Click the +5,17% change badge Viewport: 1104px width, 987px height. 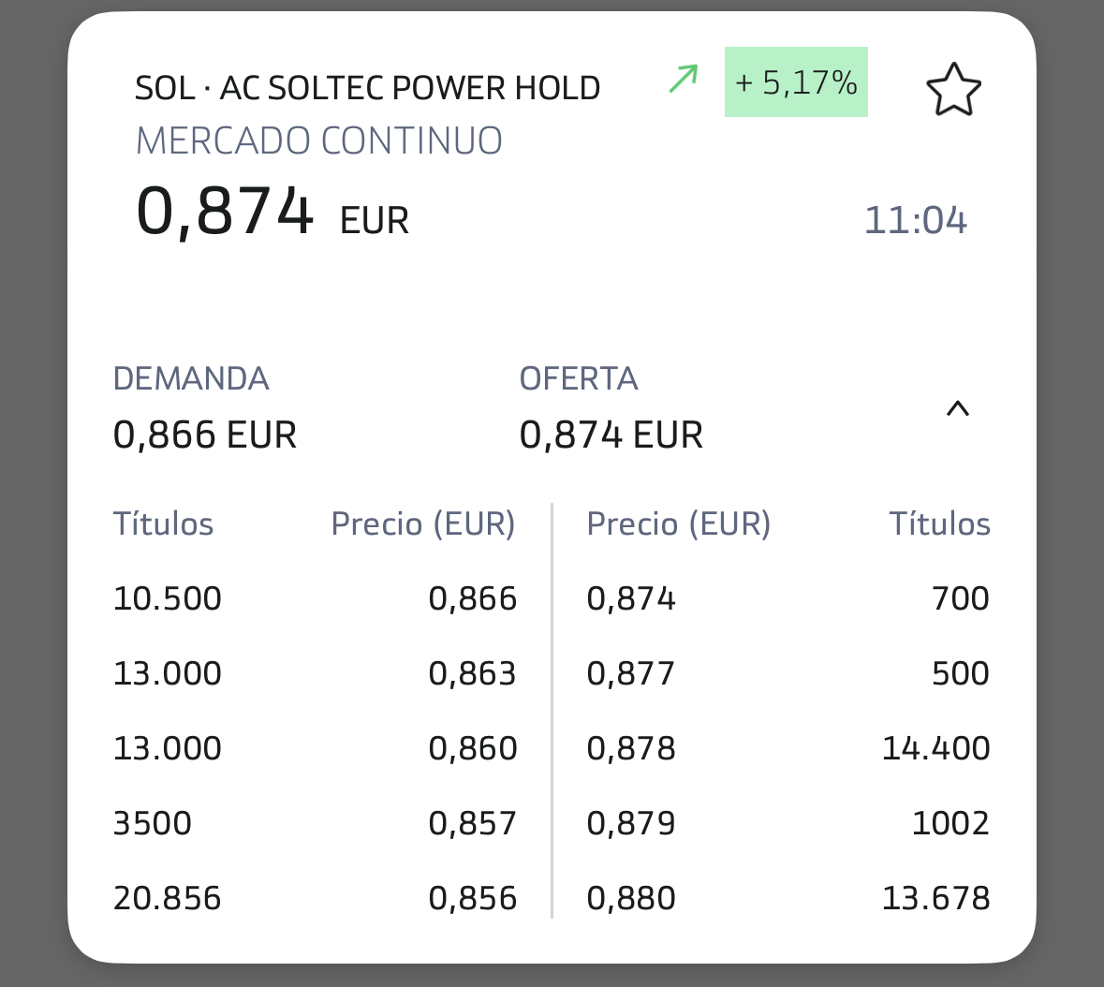click(x=796, y=82)
